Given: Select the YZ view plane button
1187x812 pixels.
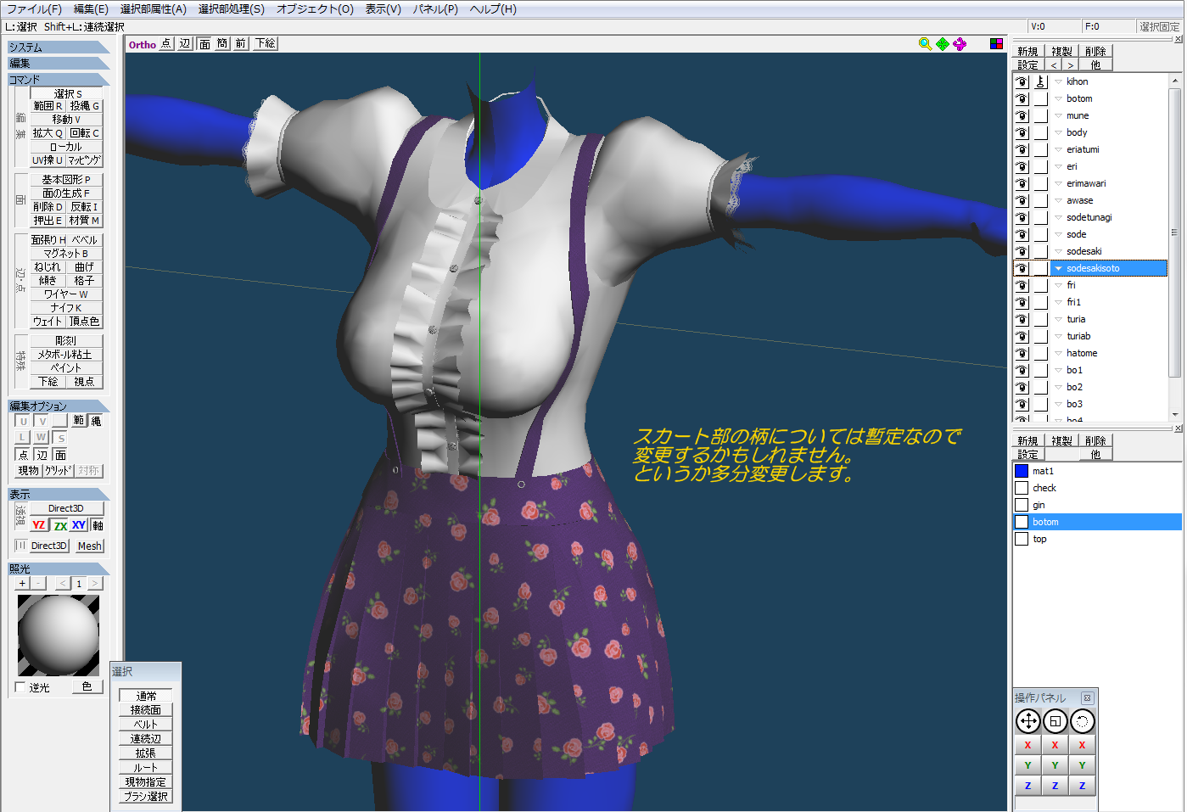Looking at the screenshot, I should pos(39,525).
